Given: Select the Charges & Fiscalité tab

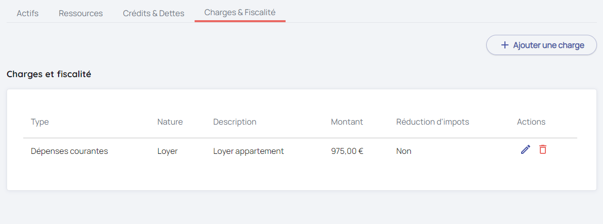Looking at the screenshot, I should point(240,13).
